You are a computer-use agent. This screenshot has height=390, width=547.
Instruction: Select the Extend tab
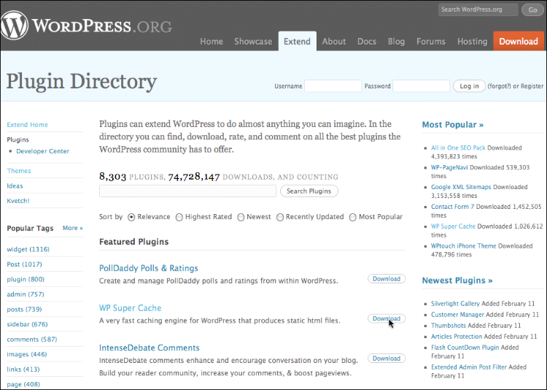tap(298, 41)
